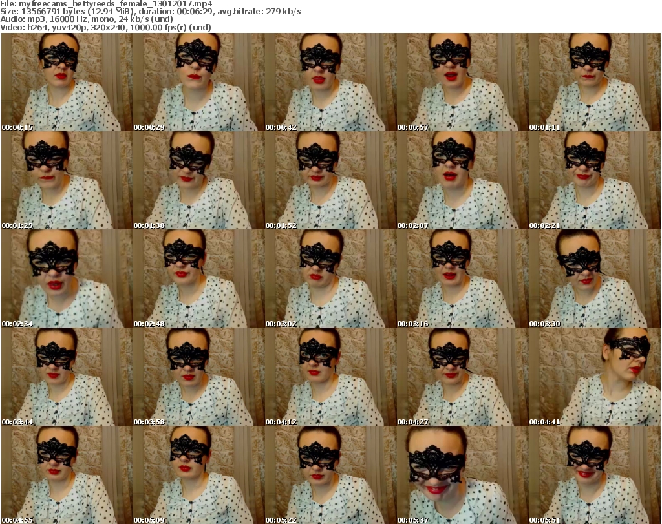Viewport: 662px width, 524px height.
Task: Open the thumbnail frame stamped 00:05:09
Action: [x=199, y=475]
